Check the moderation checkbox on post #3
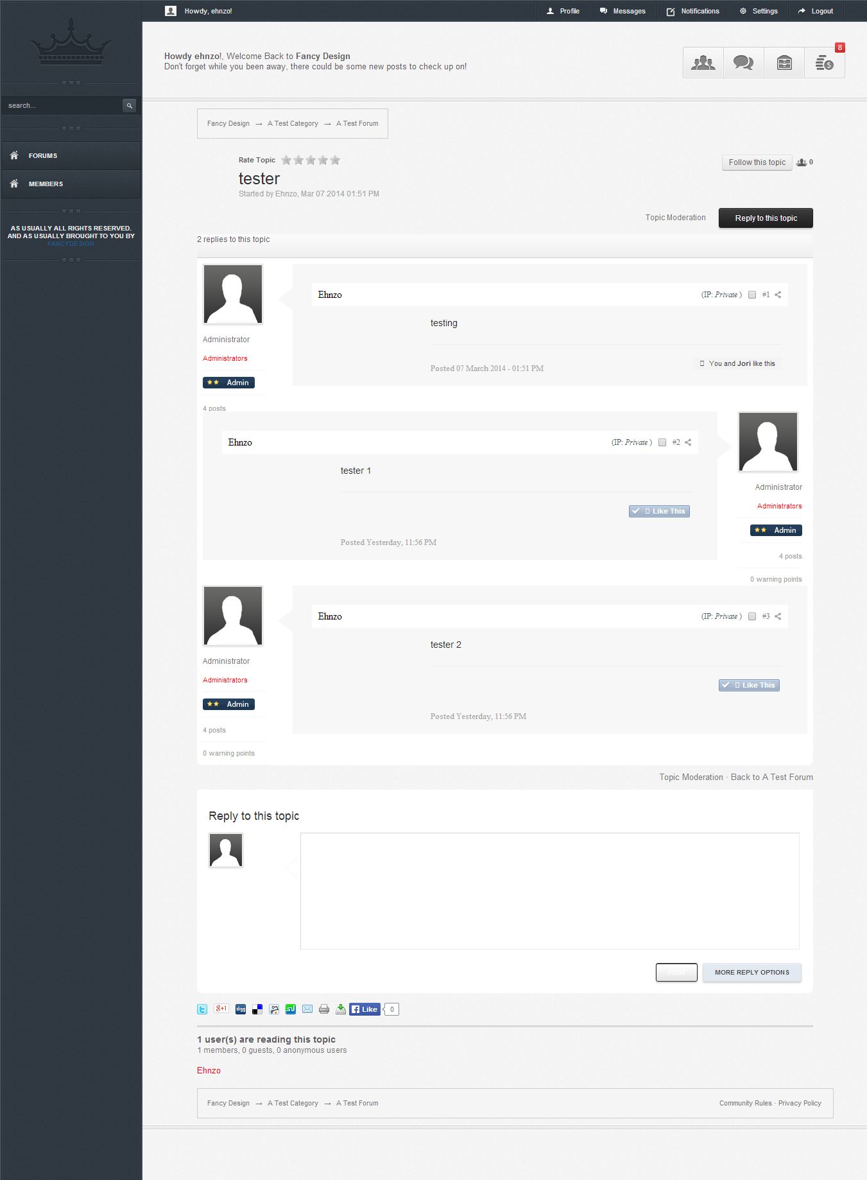867x1180 pixels. tap(752, 616)
